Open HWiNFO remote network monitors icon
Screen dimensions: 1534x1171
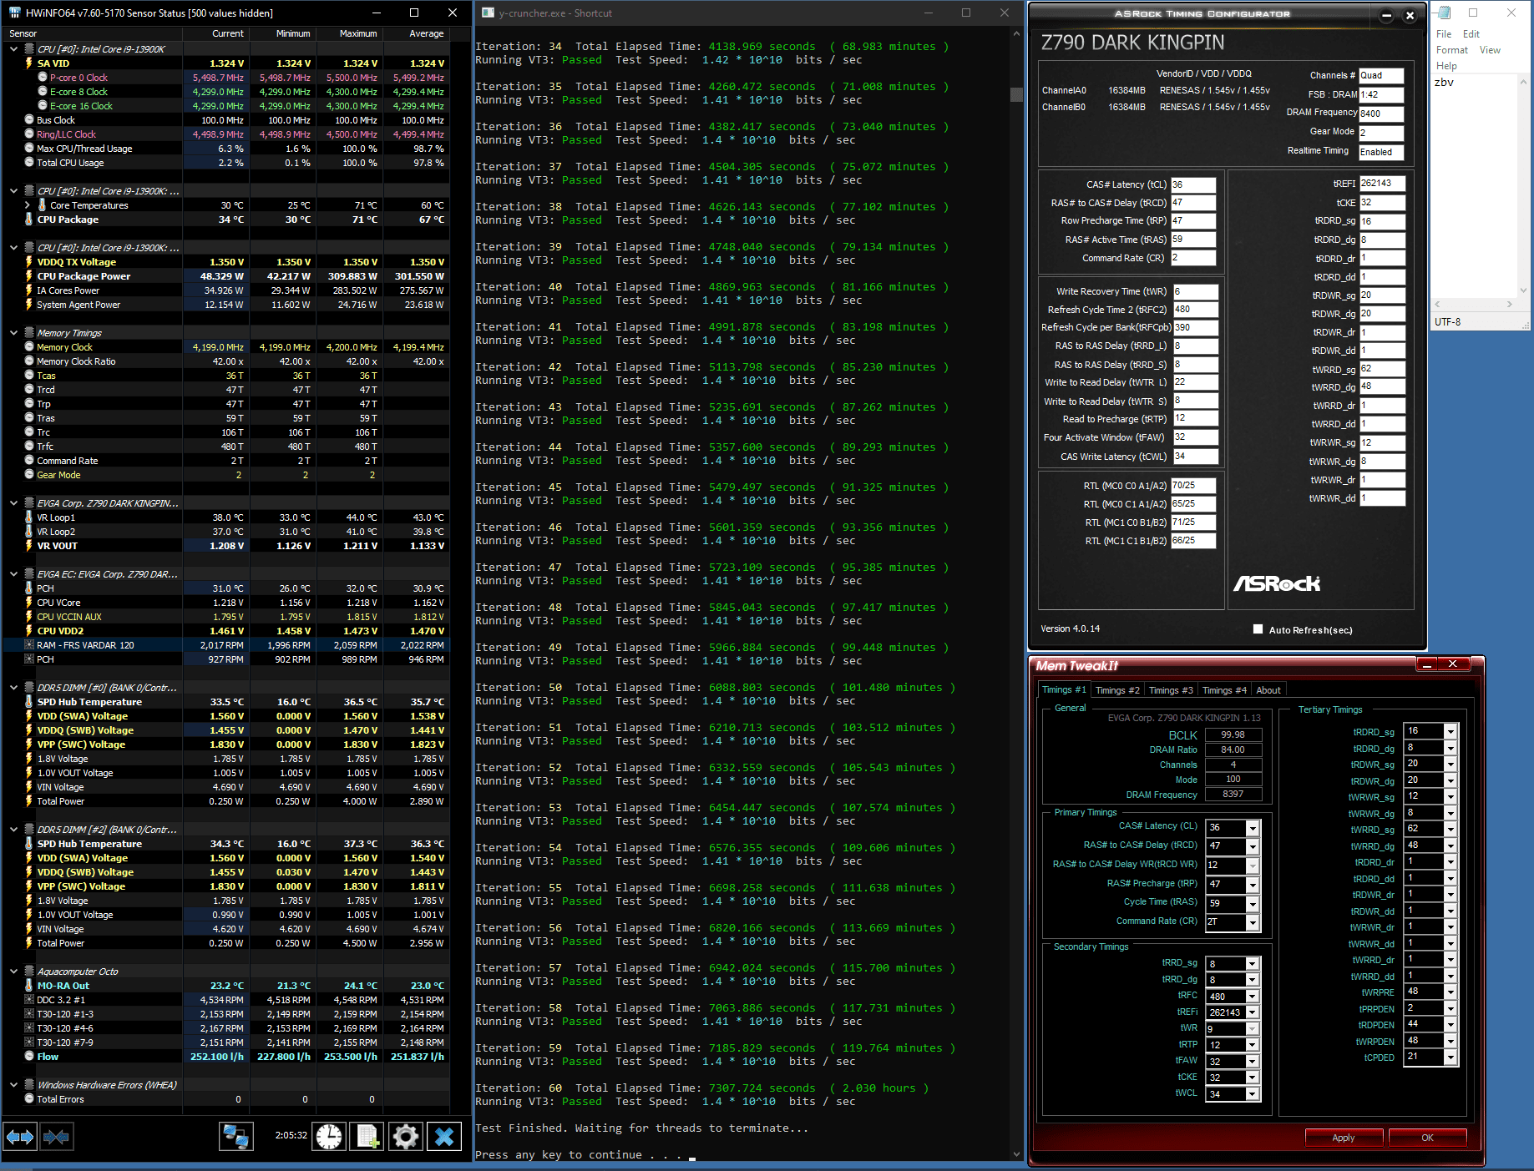pos(236,1136)
